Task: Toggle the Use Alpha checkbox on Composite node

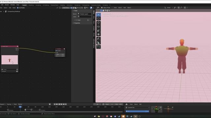Action: tap(56, 51)
